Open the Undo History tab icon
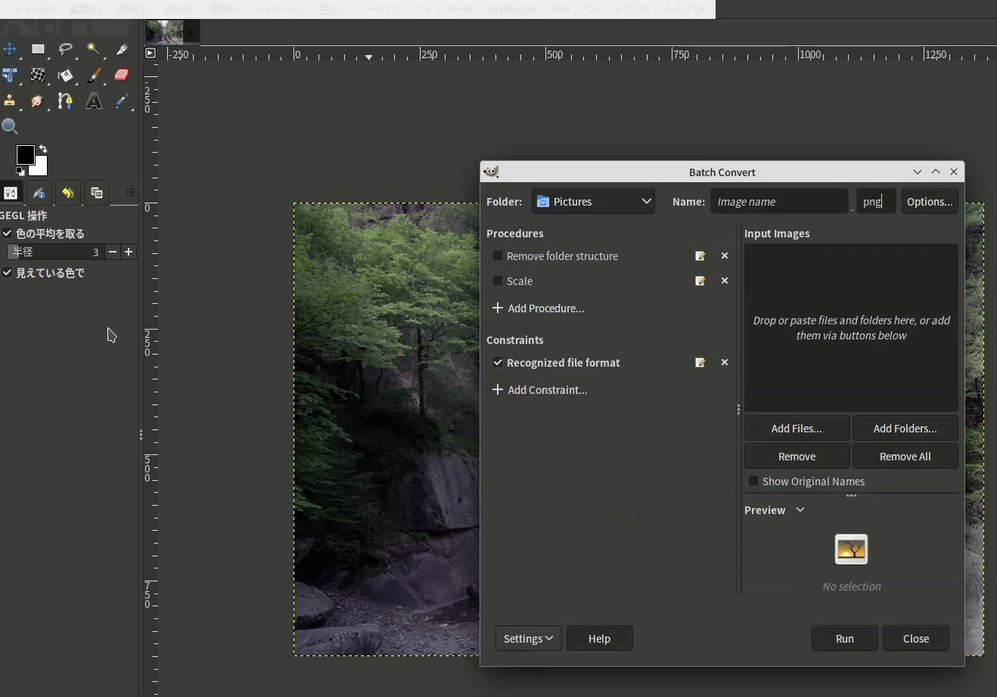Image resolution: width=997 pixels, height=697 pixels. point(67,193)
